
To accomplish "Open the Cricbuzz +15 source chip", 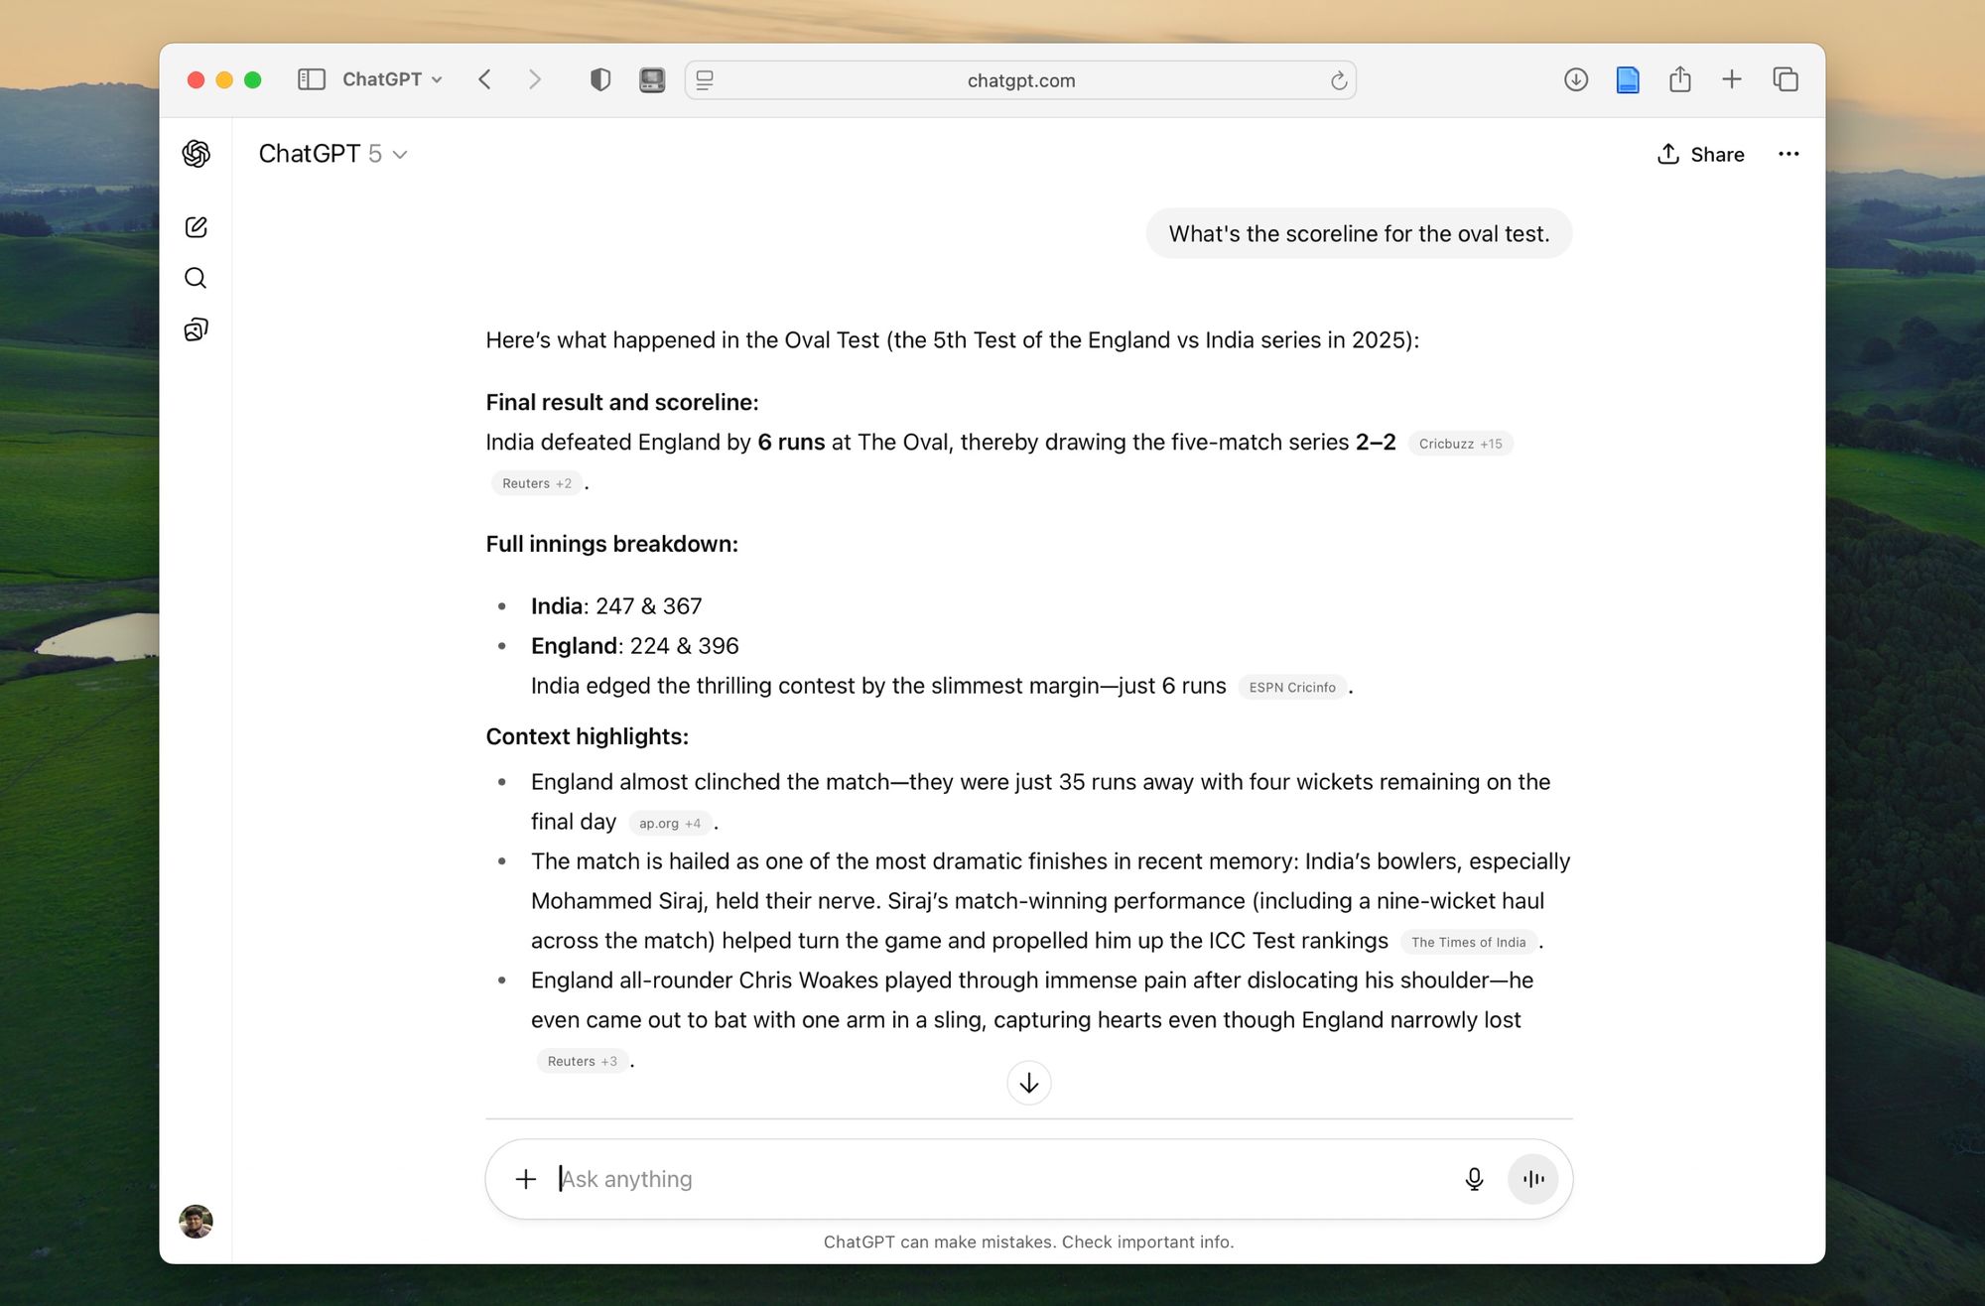I will (1460, 444).
